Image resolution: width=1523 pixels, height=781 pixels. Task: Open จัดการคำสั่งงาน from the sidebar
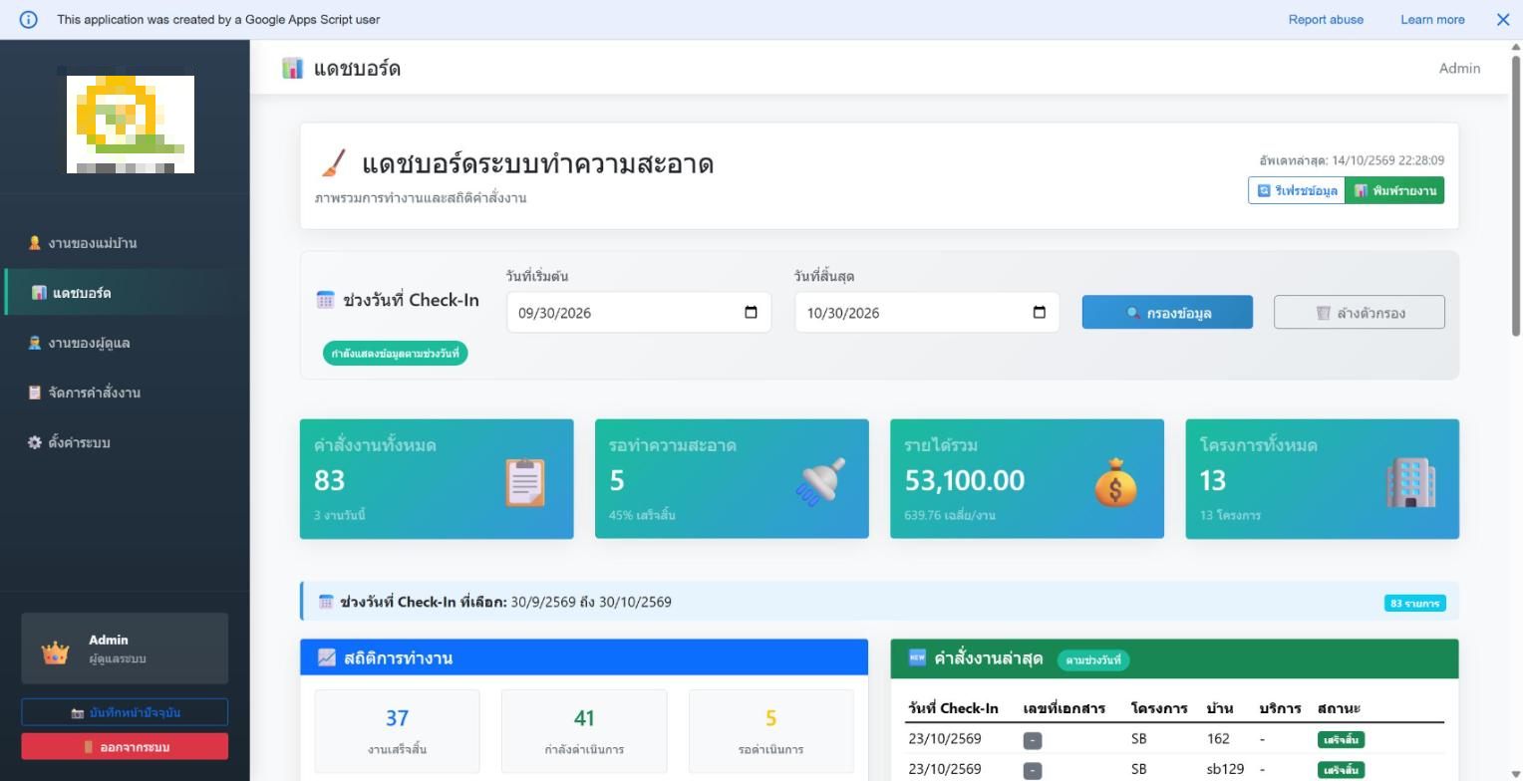point(125,392)
